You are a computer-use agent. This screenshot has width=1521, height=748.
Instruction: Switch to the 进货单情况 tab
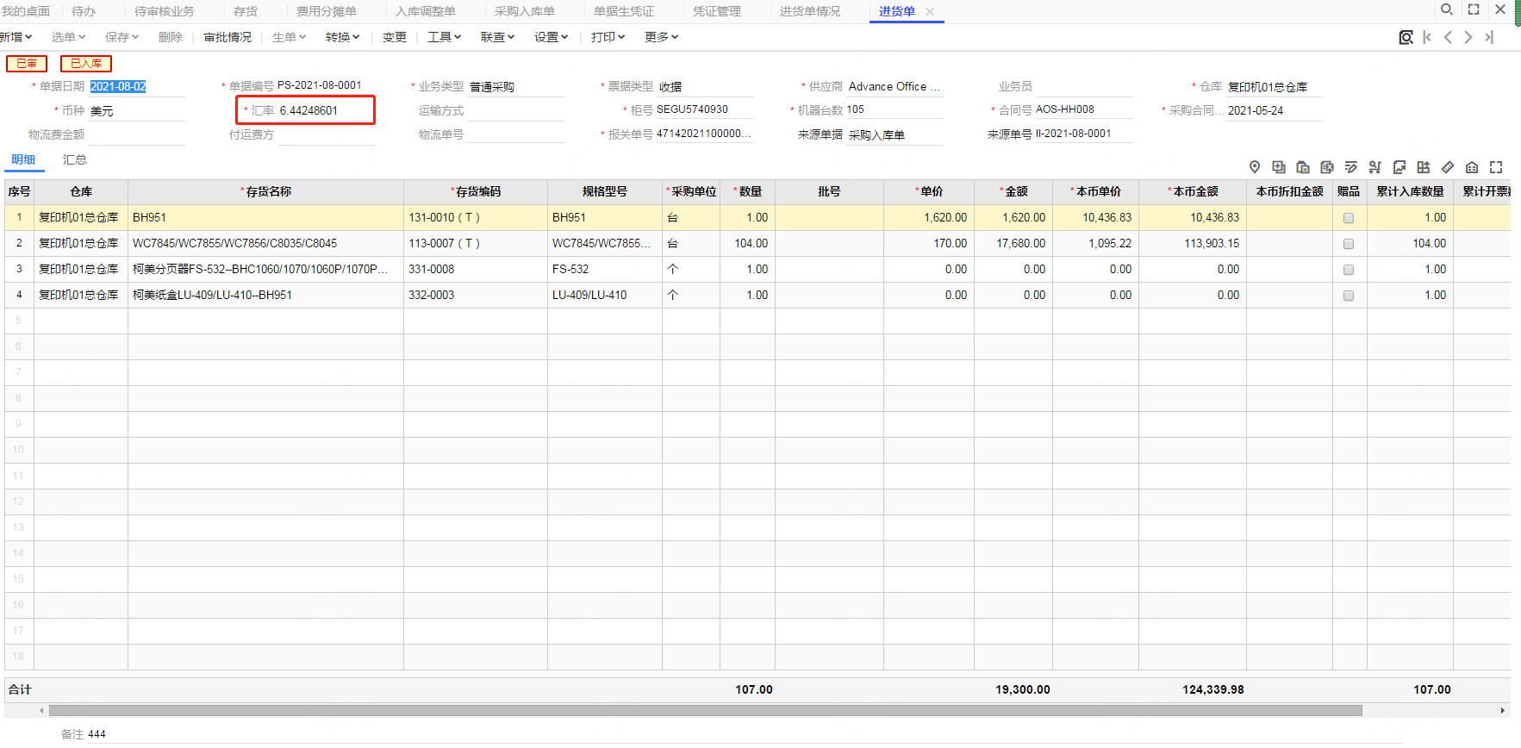tap(809, 11)
